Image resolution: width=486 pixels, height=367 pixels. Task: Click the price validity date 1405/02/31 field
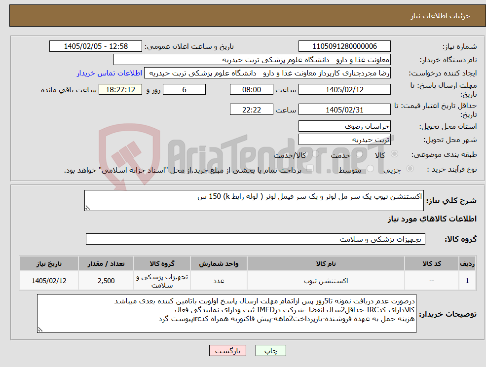pos(344,110)
